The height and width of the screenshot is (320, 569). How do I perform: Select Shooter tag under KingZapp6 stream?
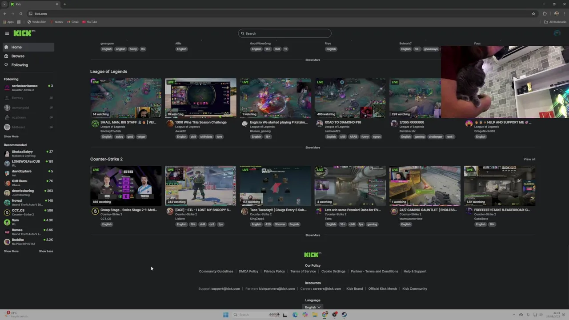280,224
